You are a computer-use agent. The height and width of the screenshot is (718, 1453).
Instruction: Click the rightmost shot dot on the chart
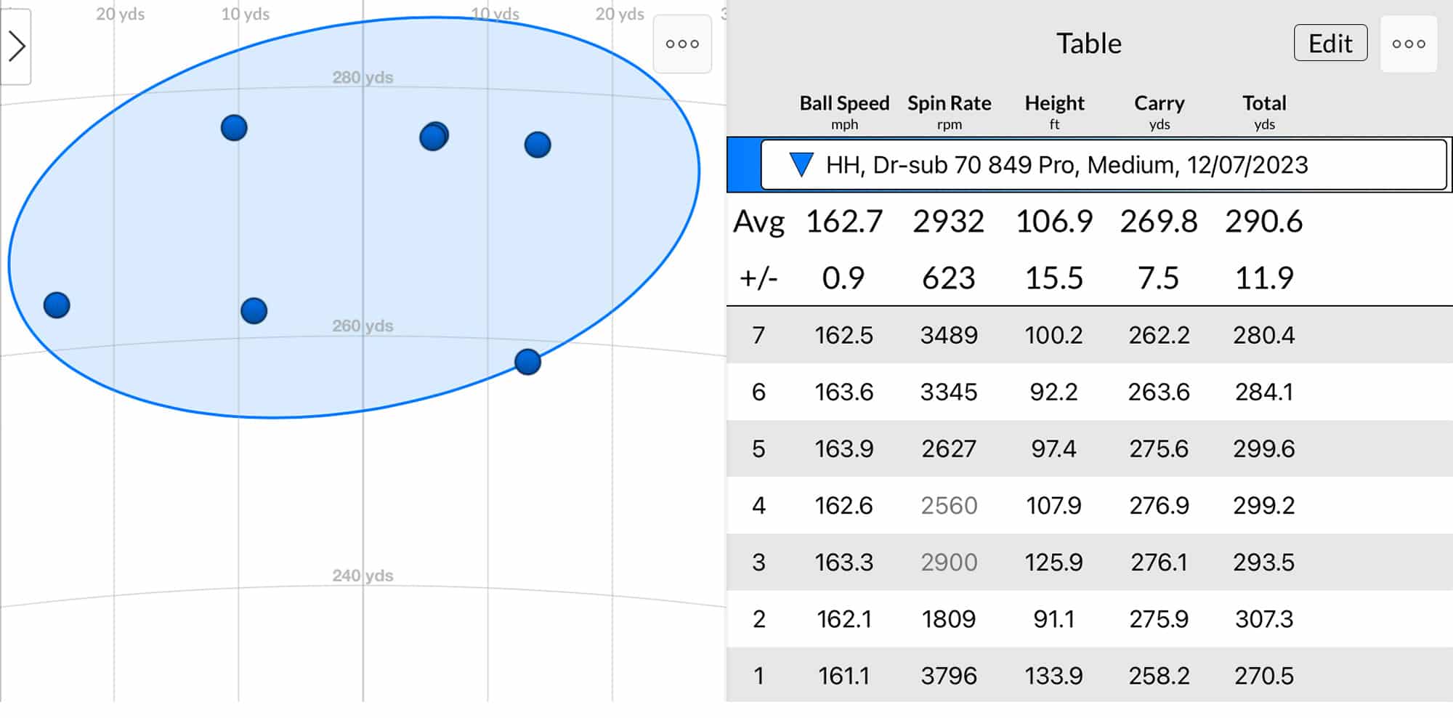(538, 145)
